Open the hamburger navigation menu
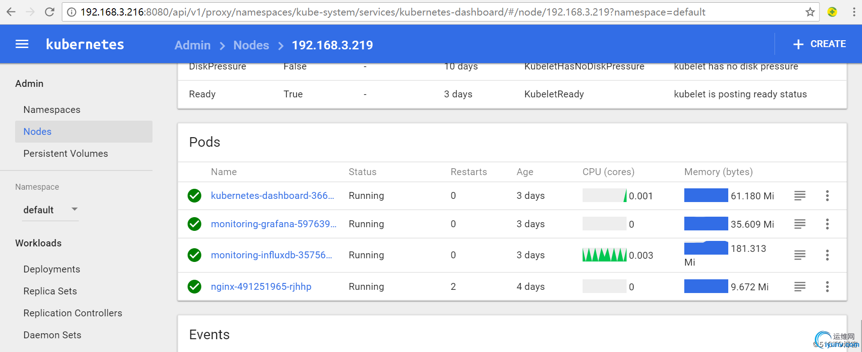This screenshot has height=352, width=862. [22, 44]
